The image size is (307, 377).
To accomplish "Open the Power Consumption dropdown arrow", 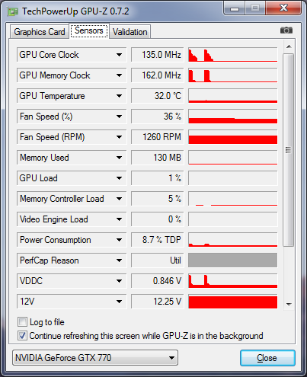I will [x=119, y=240].
